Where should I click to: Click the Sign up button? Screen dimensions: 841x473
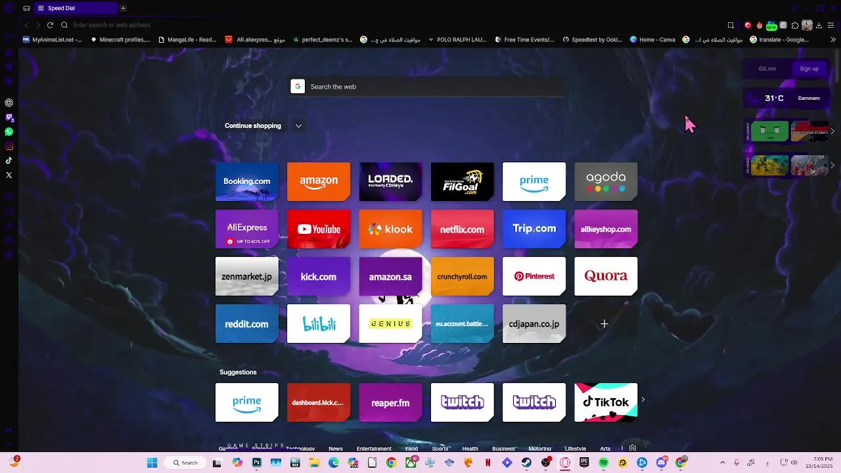point(809,68)
